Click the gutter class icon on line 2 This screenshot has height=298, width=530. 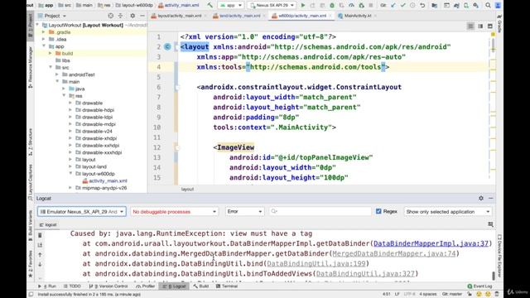click(x=167, y=47)
